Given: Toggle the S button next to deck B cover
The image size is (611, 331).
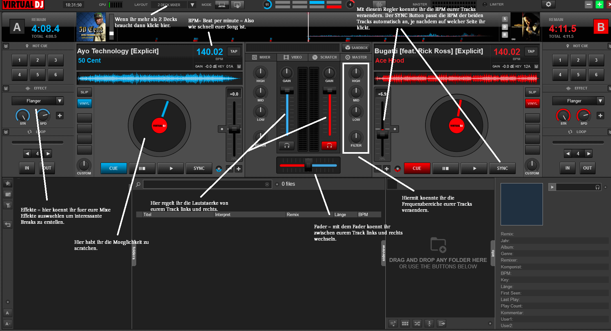Looking at the screenshot, I should click(505, 19).
